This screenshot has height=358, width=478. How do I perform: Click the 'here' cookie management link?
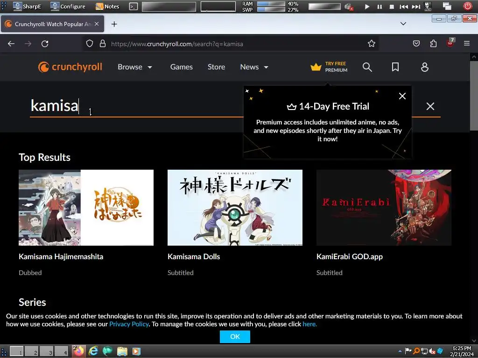[309, 324]
